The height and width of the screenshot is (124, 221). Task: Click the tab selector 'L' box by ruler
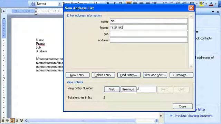click(4, 11)
